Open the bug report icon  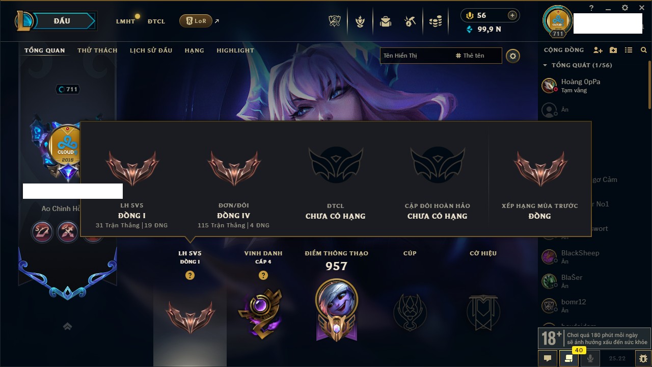[643, 358]
